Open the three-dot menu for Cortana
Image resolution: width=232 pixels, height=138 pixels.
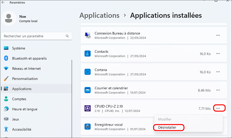click(x=218, y=72)
